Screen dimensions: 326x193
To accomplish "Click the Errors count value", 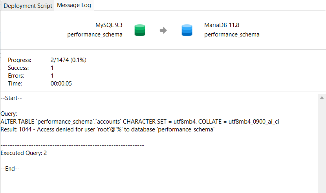I will pyautogui.click(x=52, y=76).
